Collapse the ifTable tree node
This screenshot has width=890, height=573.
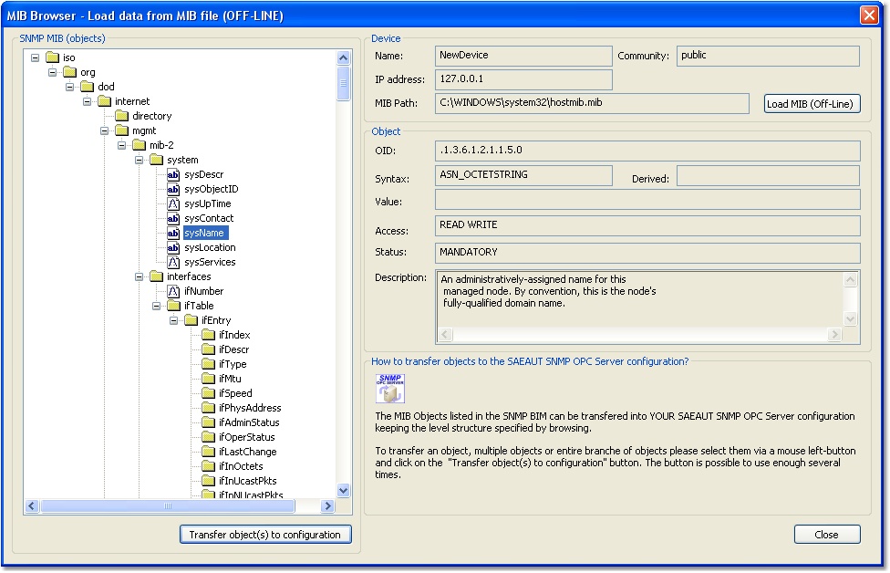(157, 306)
